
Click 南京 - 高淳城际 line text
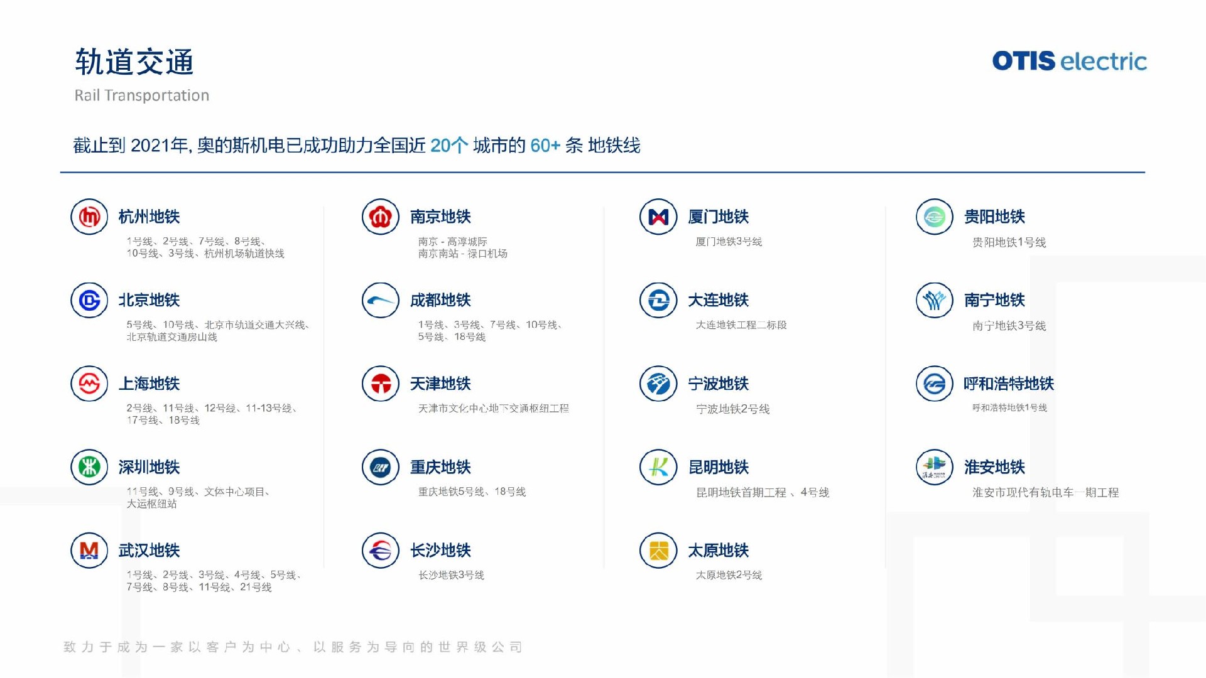coord(453,242)
